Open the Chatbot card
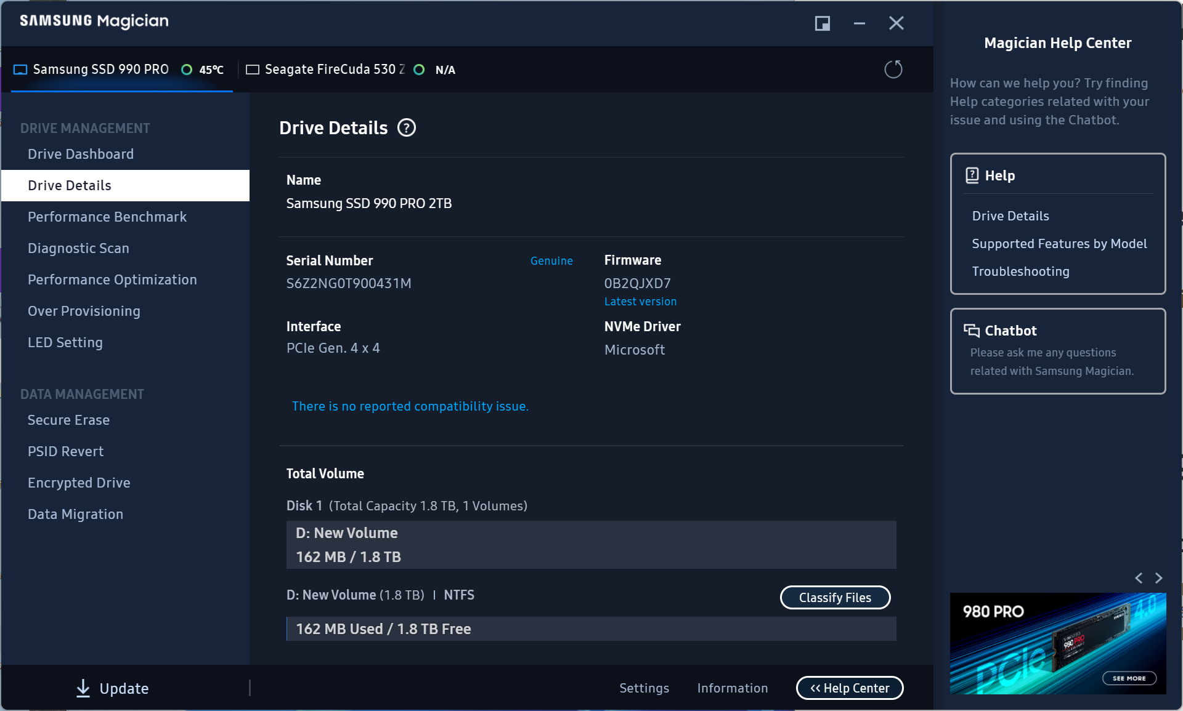The height and width of the screenshot is (711, 1183). (1058, 351)
